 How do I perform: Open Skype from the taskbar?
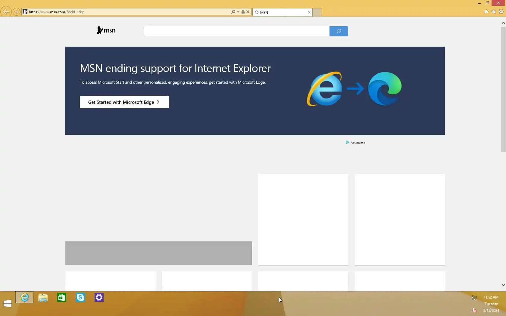click(80, 298)
